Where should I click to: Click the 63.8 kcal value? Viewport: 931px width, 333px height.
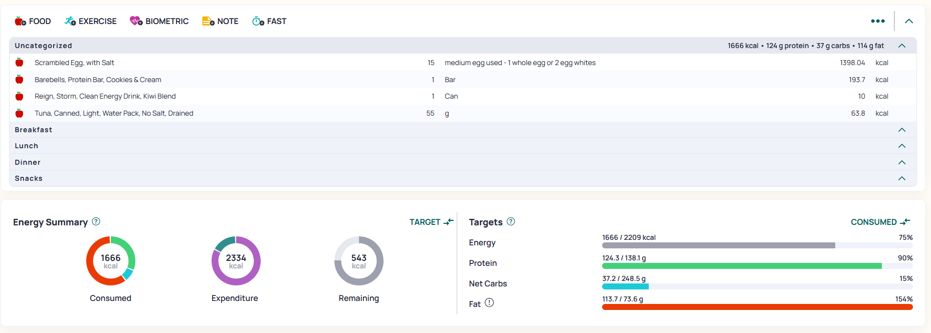(x=858, y=113)
